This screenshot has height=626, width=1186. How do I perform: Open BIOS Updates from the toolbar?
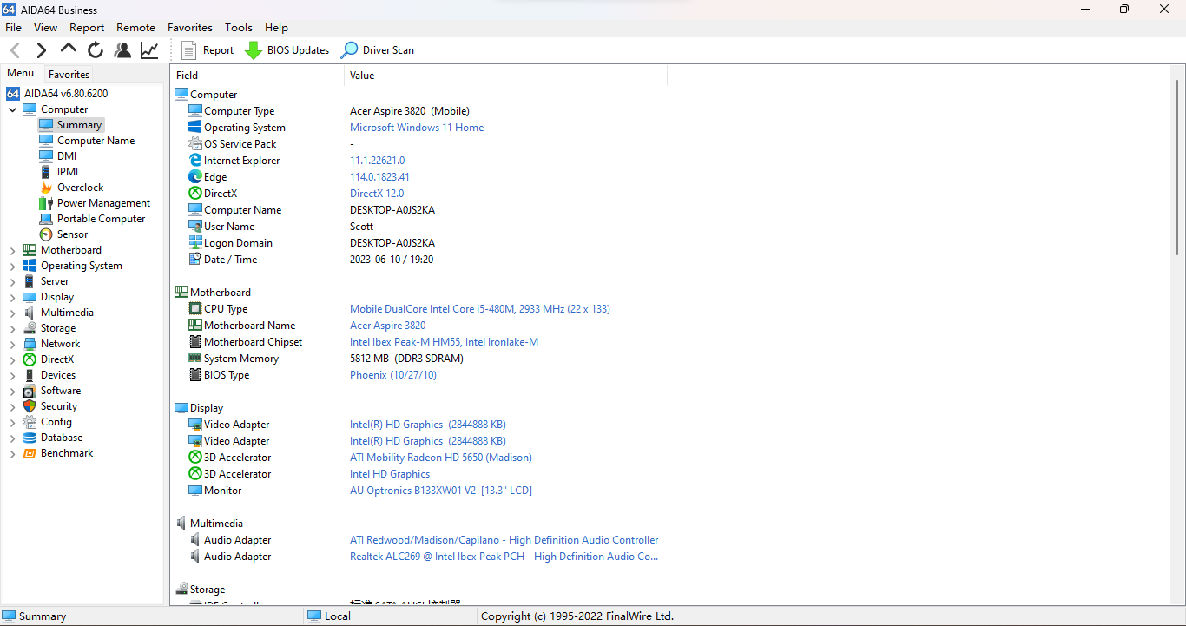pyautogui.click(x=287, y=50)
